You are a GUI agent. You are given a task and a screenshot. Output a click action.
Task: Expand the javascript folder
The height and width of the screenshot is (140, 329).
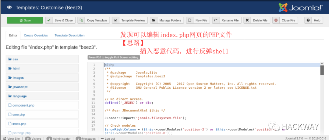(x=42, y=87)
